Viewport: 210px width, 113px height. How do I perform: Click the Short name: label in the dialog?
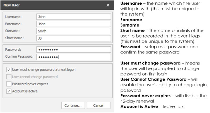14,38
